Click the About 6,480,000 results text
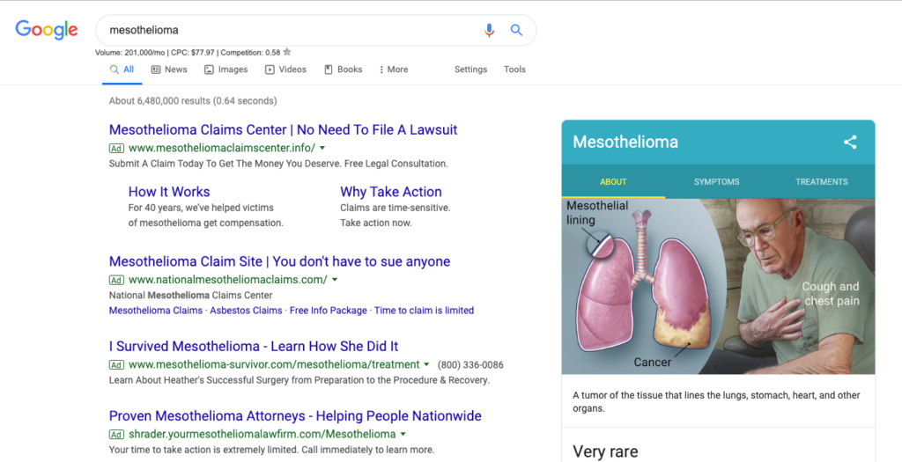This screenshot has height=462, width=902. (193, 101)
